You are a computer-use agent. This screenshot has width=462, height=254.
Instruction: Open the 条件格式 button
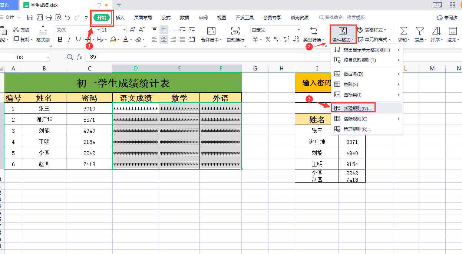[343, 34]
